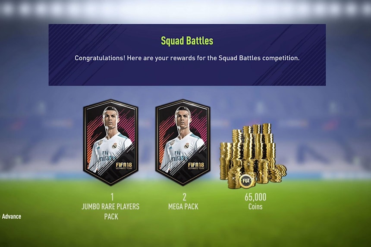Click quantity 1 above Jumbo pack label
This screenshot has width=371, height=247.
click(x=112, y=197)
